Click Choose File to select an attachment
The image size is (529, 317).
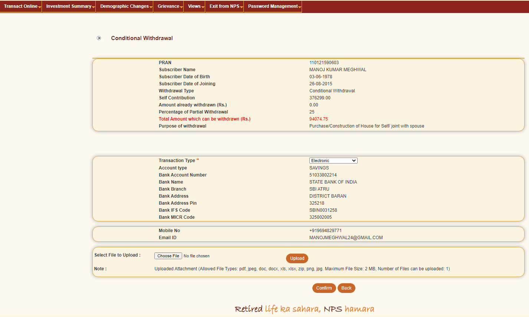(x=168, y=255)
